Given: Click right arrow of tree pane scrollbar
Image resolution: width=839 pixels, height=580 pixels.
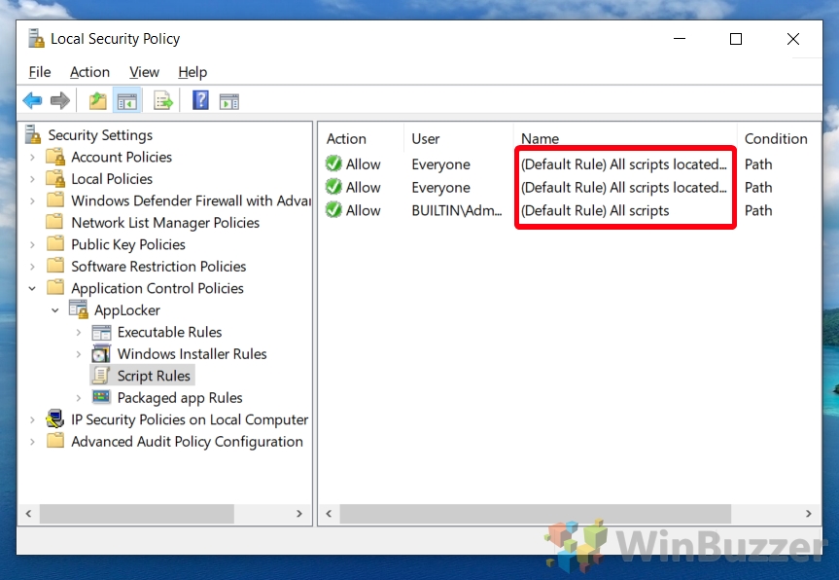Looking at the screenshot, I should point(299,514).
